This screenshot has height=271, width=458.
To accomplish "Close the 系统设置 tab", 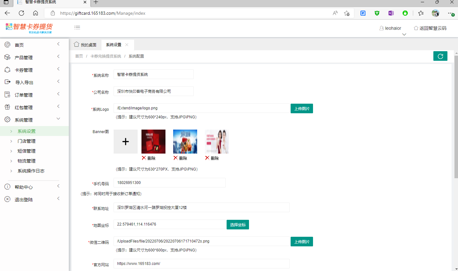I will 127,45.
